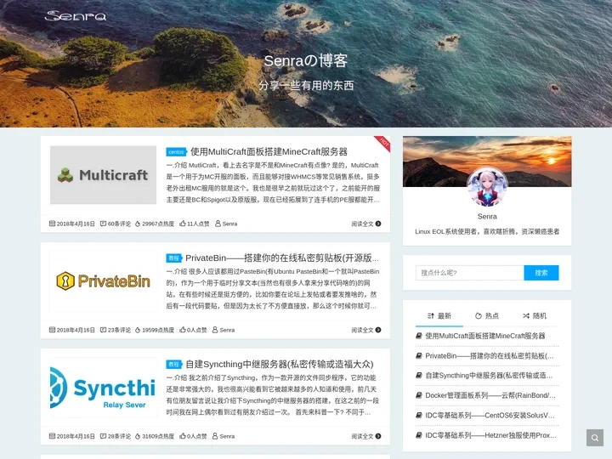This screenshot has height=459, width=612.
Task: Click Senra's round avatar image
Action: pyautogui.click(x=487, y=187)
